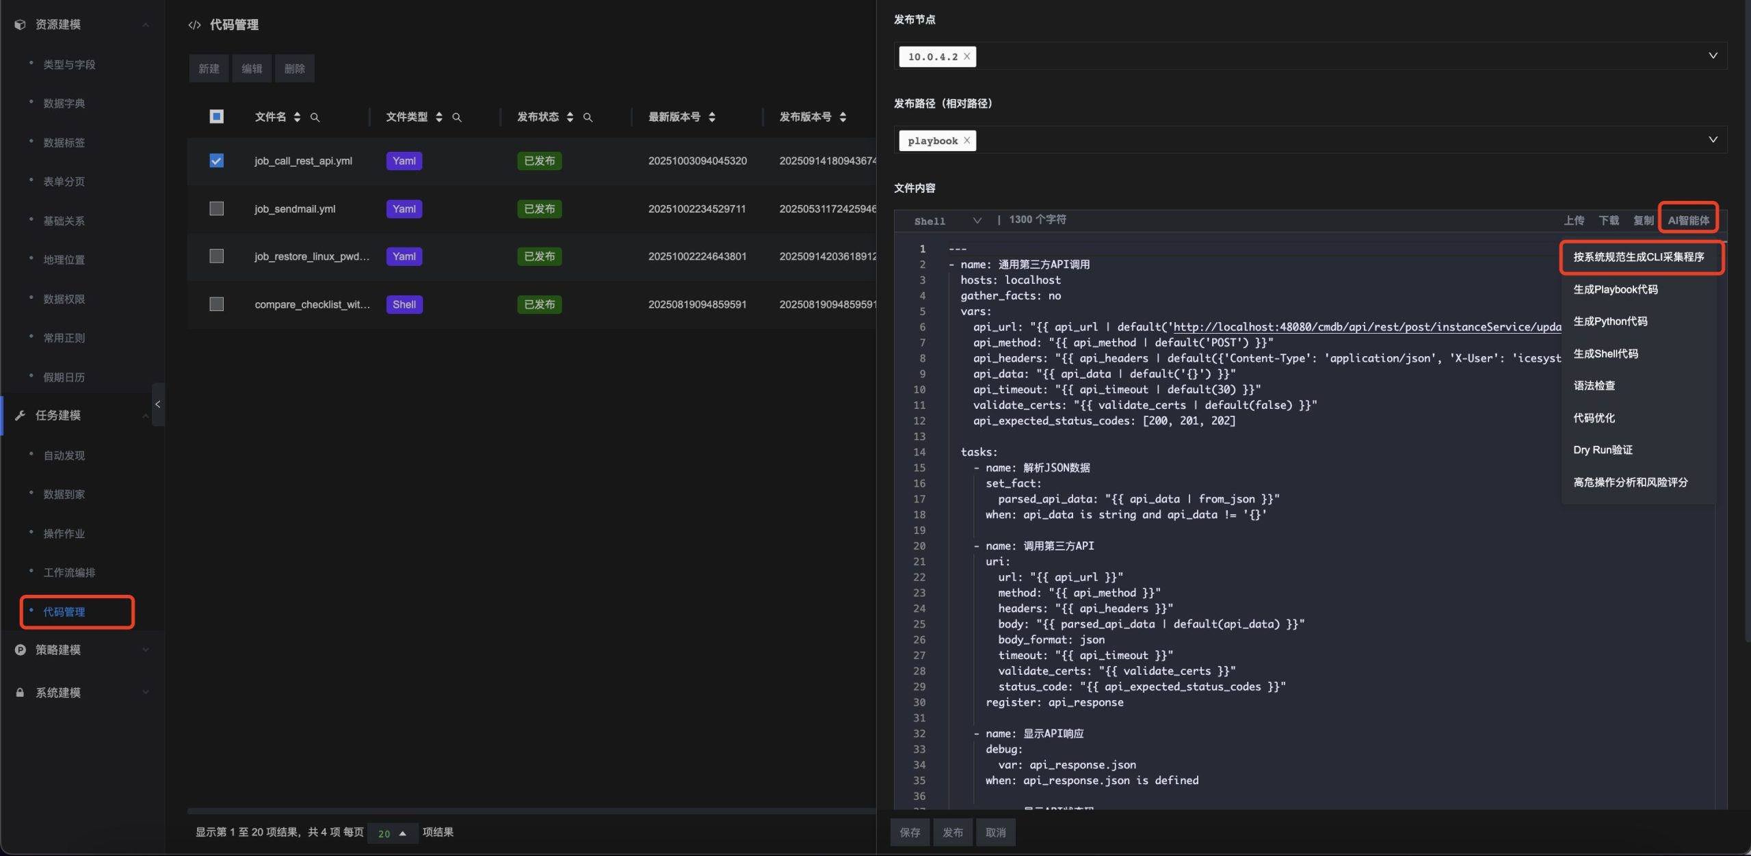Click the 新建 button
1751x856 pixels.
[x=209, y=69]
